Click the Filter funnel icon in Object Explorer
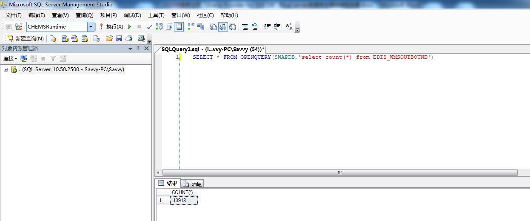530x221 pixels. pyautogui.click(x=53, y=58)
